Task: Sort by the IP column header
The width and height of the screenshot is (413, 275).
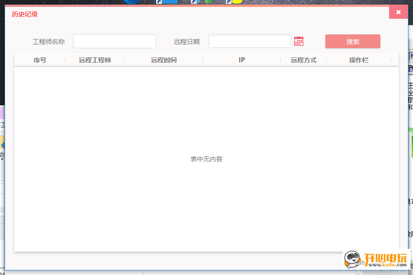Action: (x=242, y=60)
